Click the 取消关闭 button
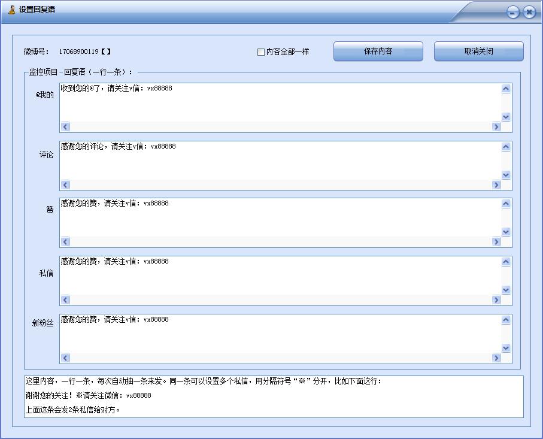The height and width of the screenshot is (439, 543). 478,52
